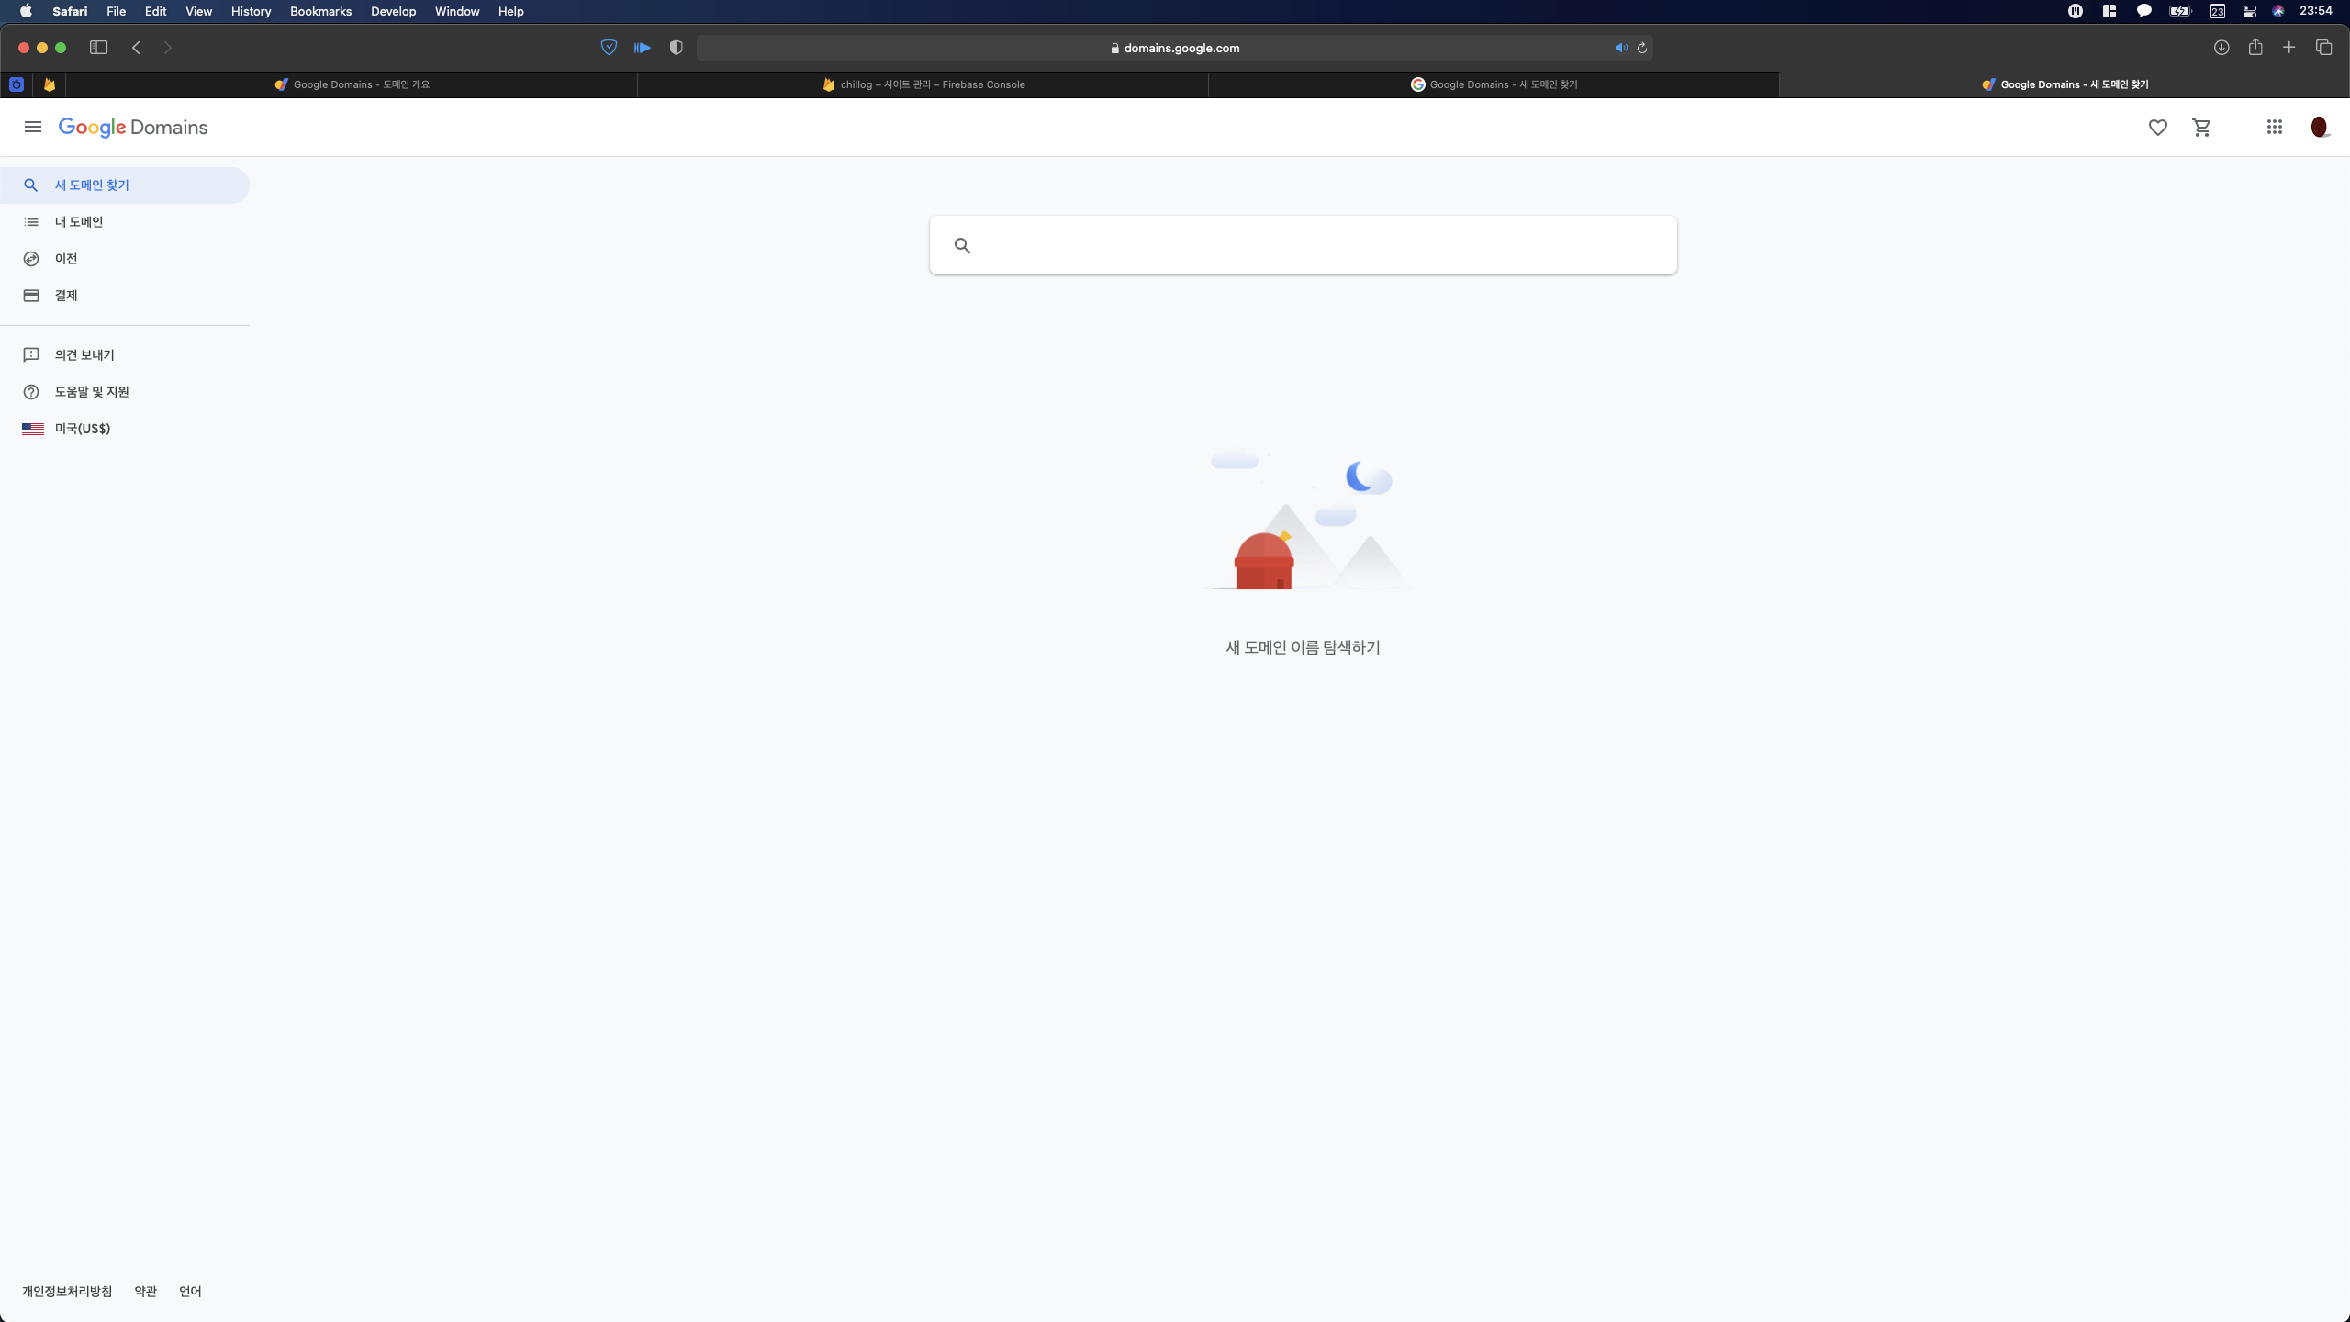Open Safari downloads icon
Image resolution: width=2350 pixels, height=1322 pixels.
pyautogui.click(x=2221, y=48)
